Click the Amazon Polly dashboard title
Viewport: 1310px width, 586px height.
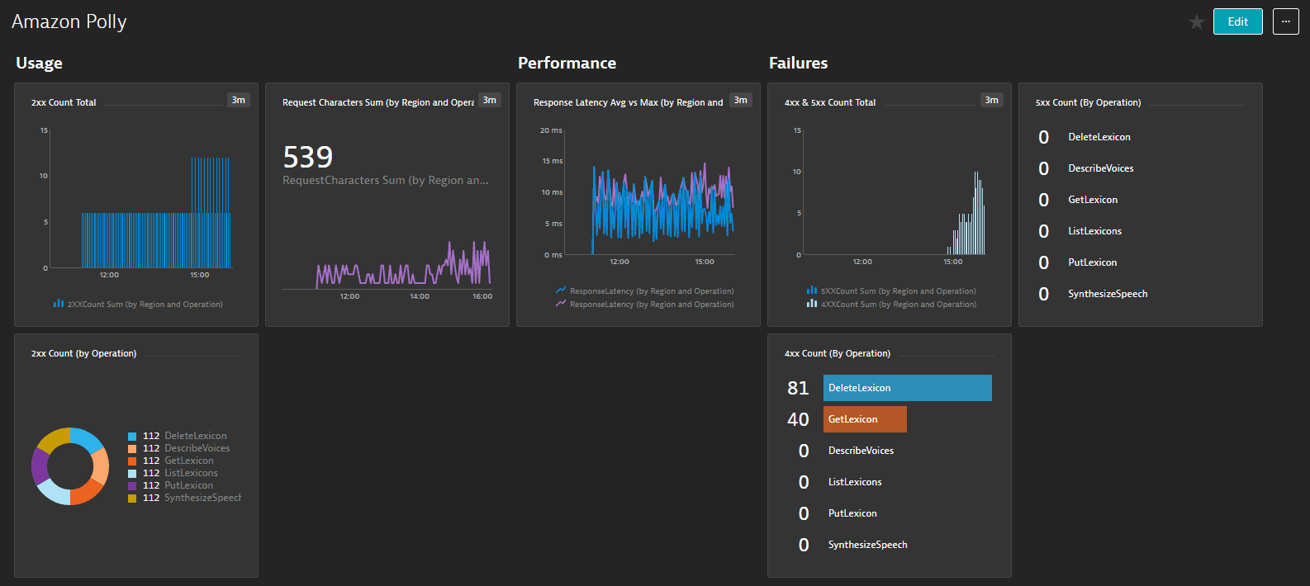pos(69,21)
